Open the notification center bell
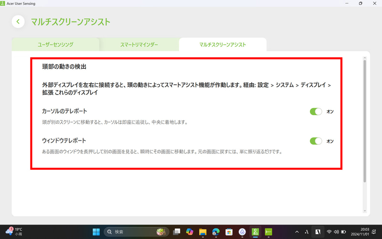Viewport: 382px width, 239px height. pos(374,232)
